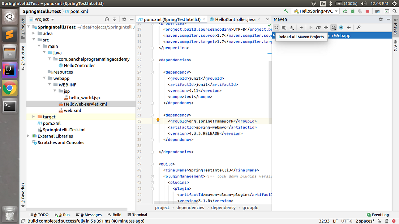Open Chrome from the Ubuntu dock
This screenshot has width=399, height=224.
[x=9, y=87]
